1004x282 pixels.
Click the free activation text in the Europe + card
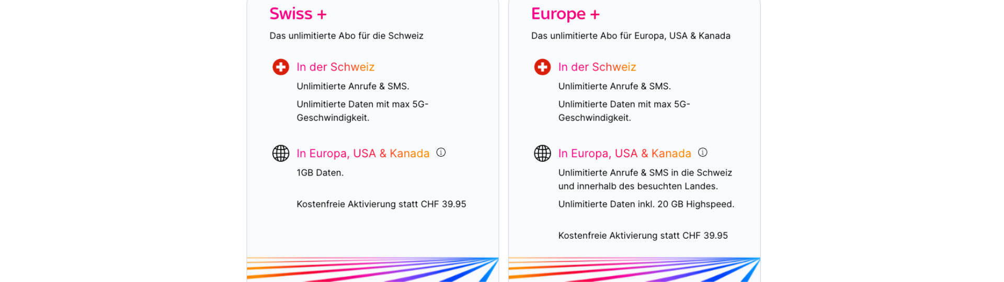(x=643, y=236)
